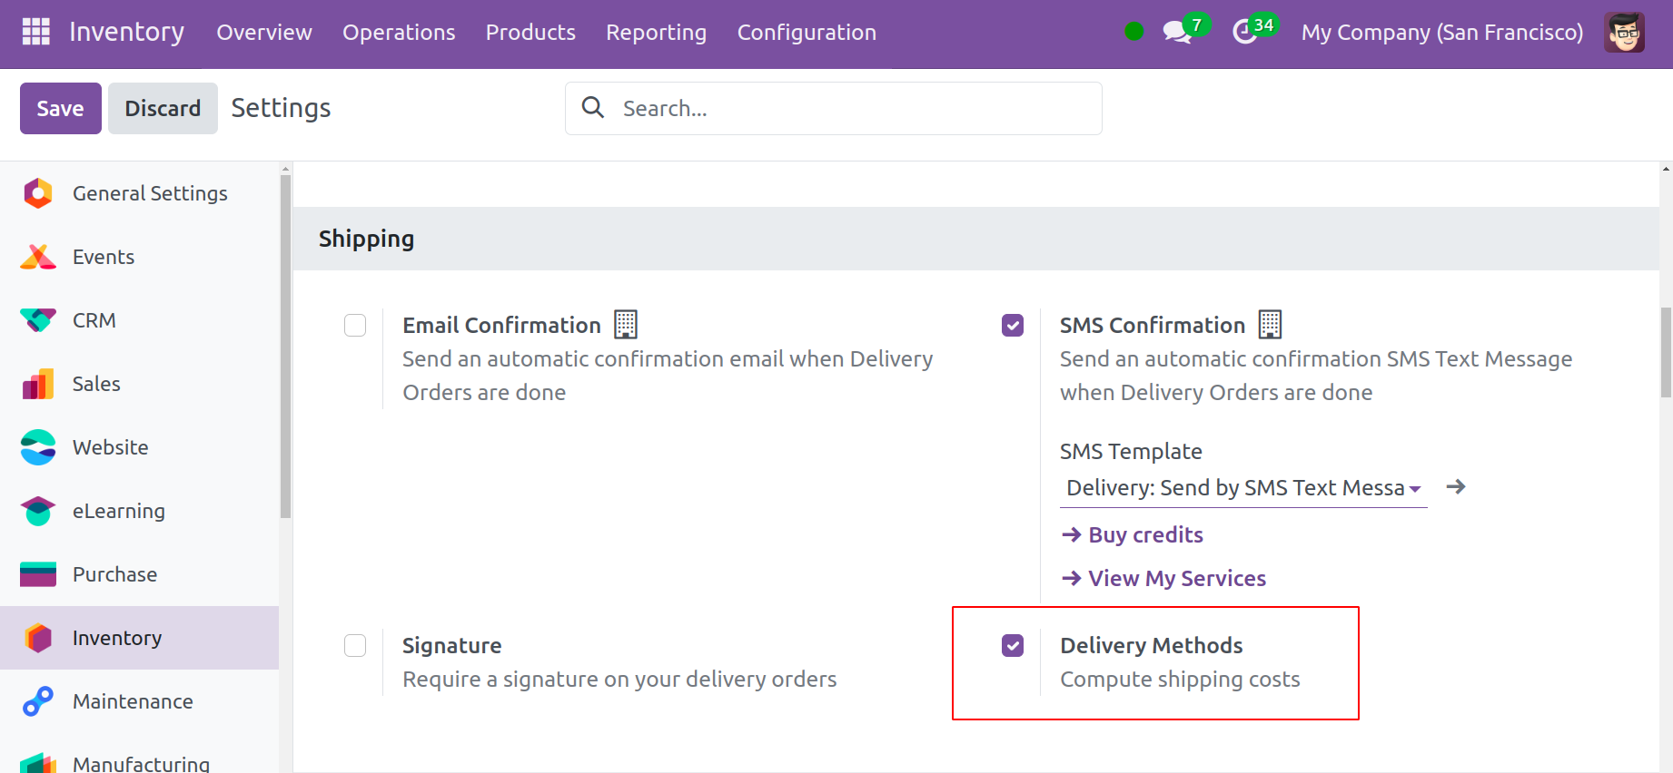Image resolution: width=1673 pixels, height=773 pixels.
Task: Switch company via My Company (San Francisco)
Action: click(1441, 33)
